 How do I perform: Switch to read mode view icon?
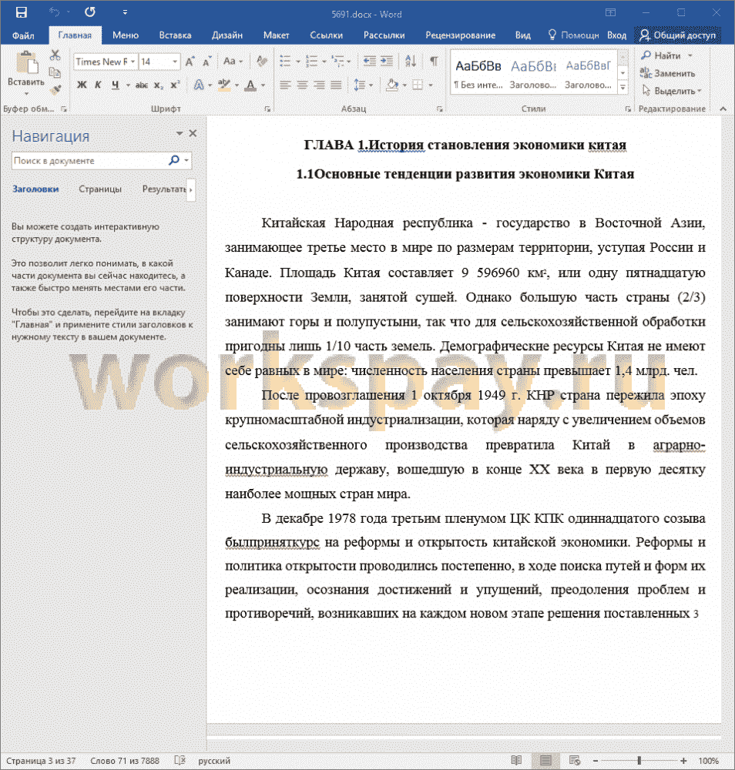pyautogui.click(x=516, y=760)
